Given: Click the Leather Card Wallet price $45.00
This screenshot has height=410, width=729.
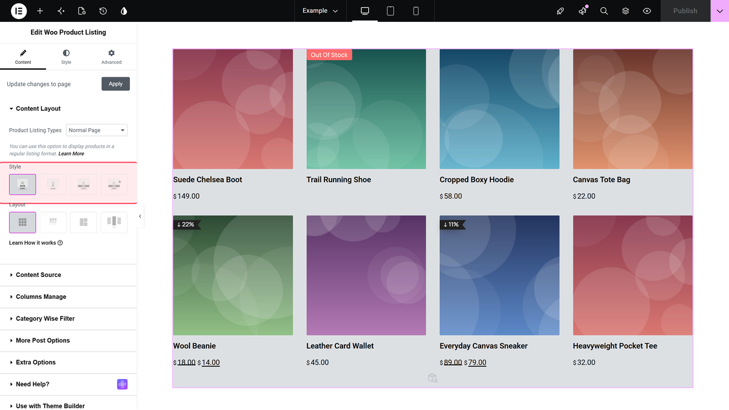Looking at the screenshot, I should (x=318, y=363).
